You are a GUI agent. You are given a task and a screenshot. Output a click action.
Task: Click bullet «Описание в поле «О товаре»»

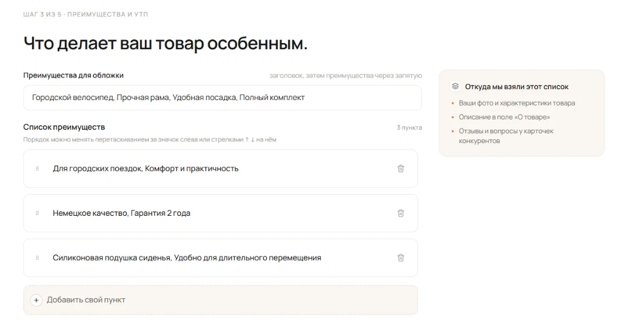[504, 117]
